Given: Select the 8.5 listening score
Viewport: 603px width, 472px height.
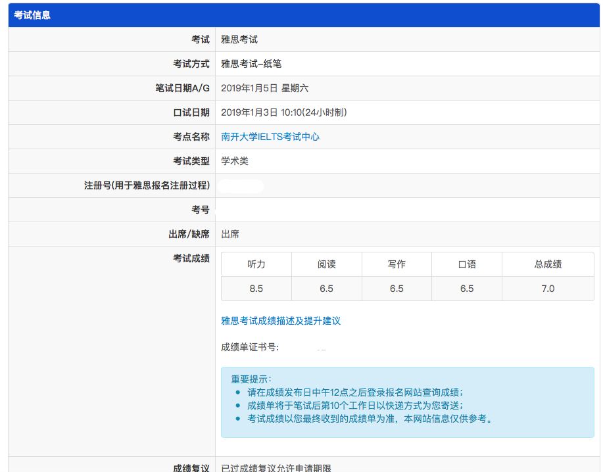Looking at the screenshot, I should tap(256, 289).
